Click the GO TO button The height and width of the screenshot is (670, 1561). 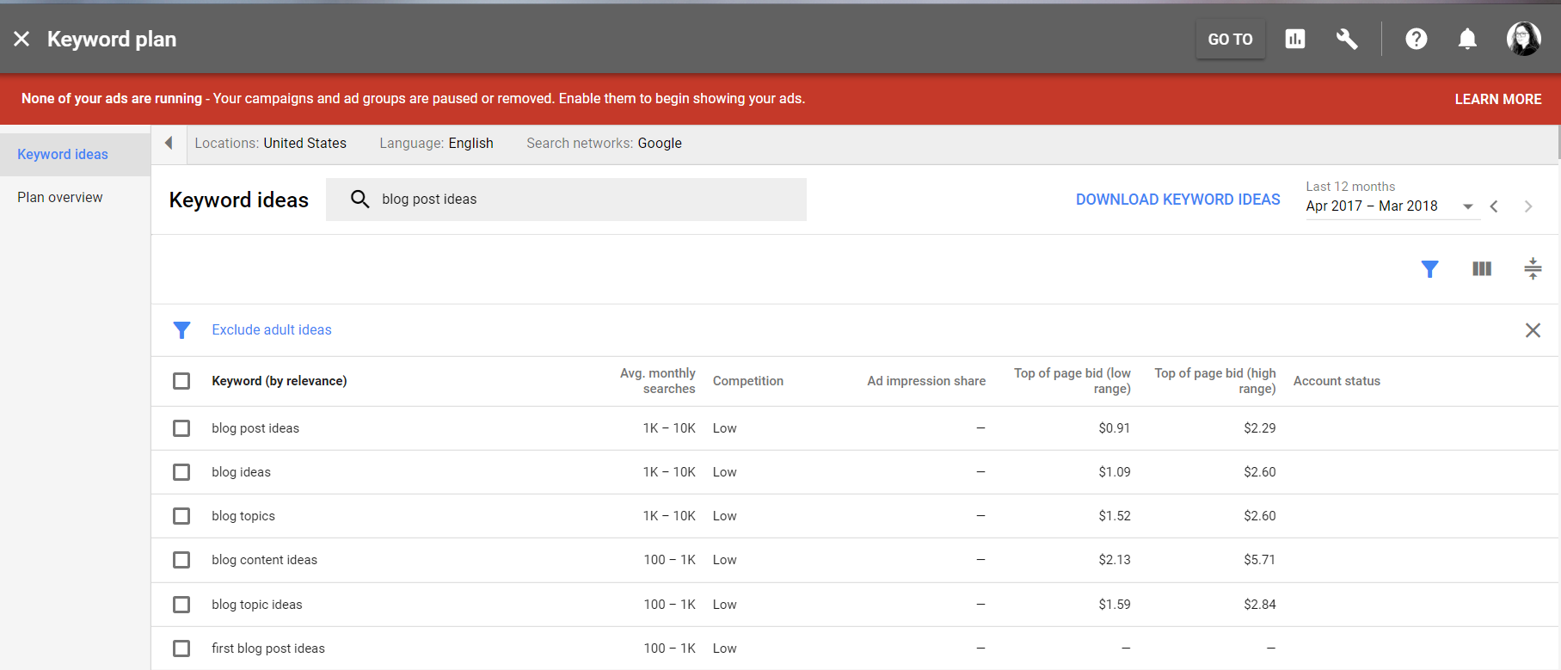(x=1230, y=39)
